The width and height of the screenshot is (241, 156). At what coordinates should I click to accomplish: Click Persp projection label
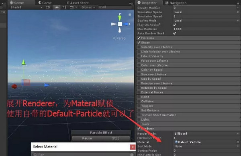[119, 38]
